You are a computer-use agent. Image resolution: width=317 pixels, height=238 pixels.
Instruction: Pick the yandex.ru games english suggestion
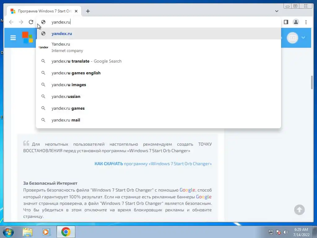[158, 73]
